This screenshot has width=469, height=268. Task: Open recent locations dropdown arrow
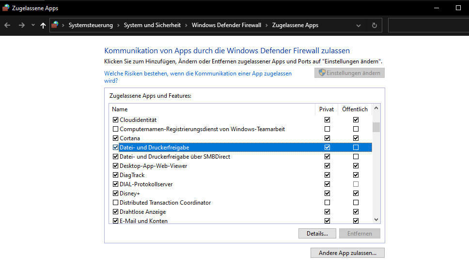coord(33,25)
